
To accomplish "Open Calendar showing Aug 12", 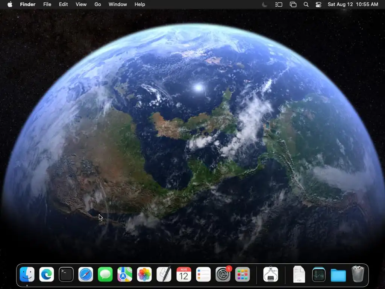I will (x=183, y=274).
